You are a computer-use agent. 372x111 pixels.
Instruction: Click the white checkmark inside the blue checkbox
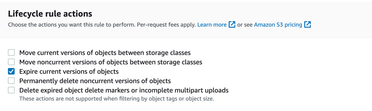(11, 71)
